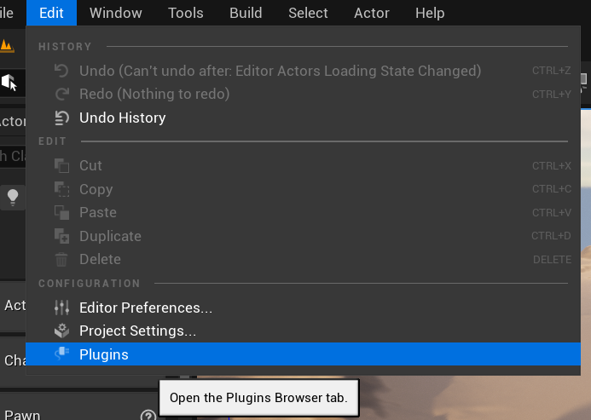Open the Build menu
This screenshot has height=420, width=591.
pyautogui.click(x=246, y=13)
